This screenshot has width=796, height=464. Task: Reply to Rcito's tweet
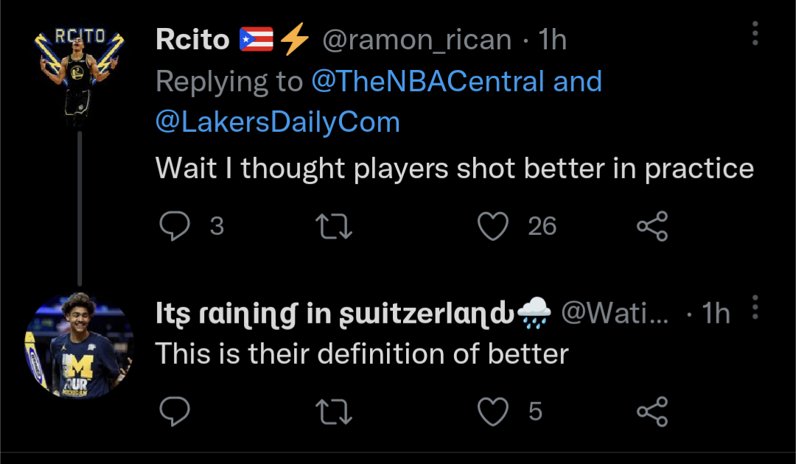coord(175,226)
